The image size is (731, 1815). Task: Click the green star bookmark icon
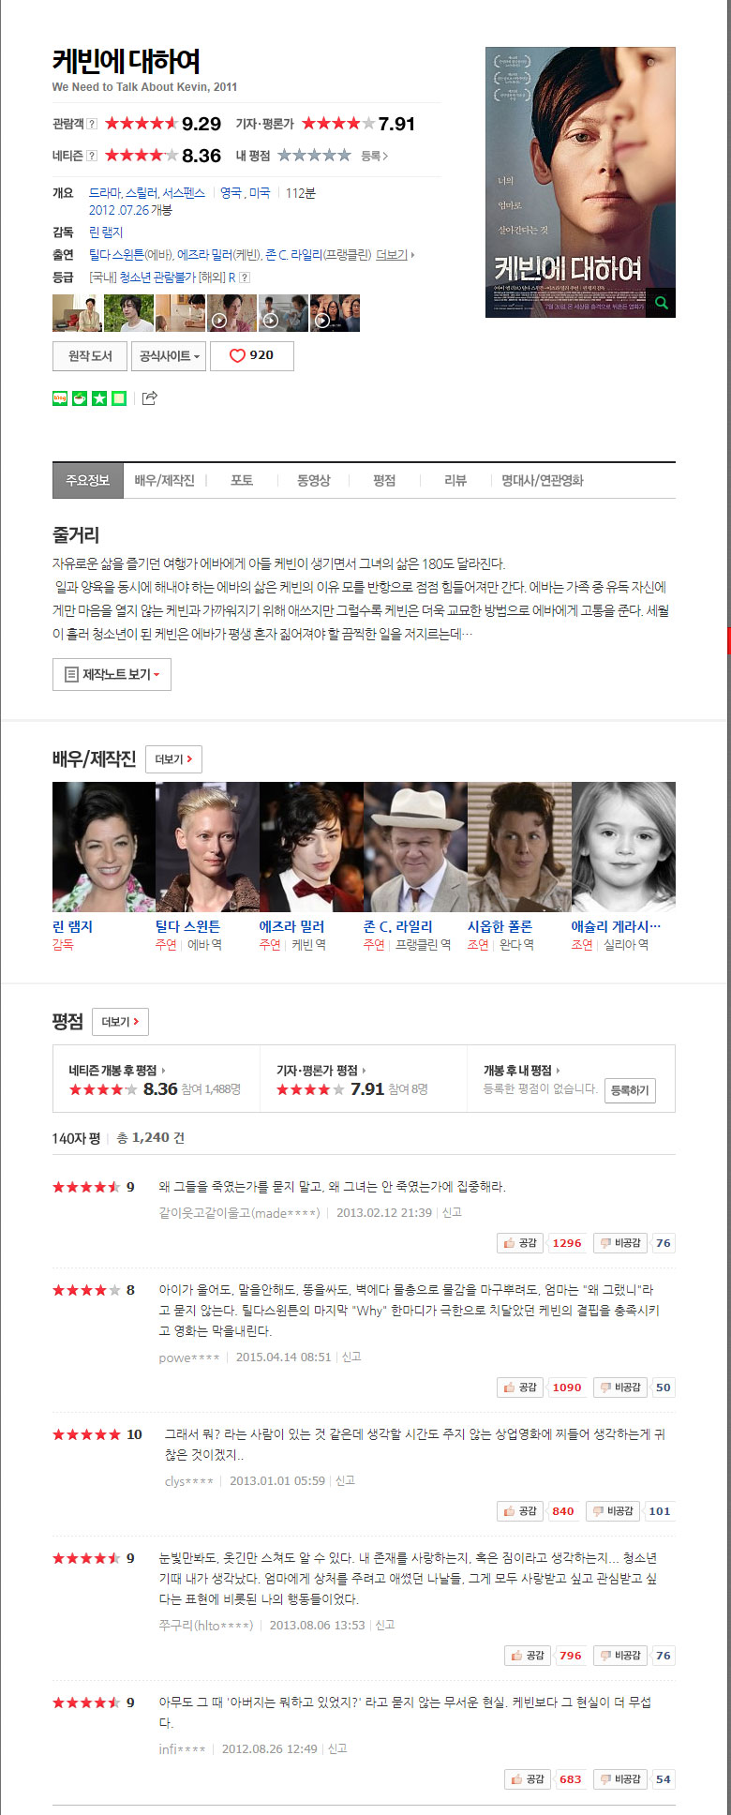point(99,398)
